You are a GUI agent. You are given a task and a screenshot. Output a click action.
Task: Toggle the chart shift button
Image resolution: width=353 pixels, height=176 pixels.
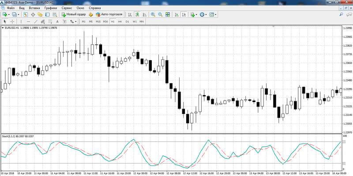point(184,15)
